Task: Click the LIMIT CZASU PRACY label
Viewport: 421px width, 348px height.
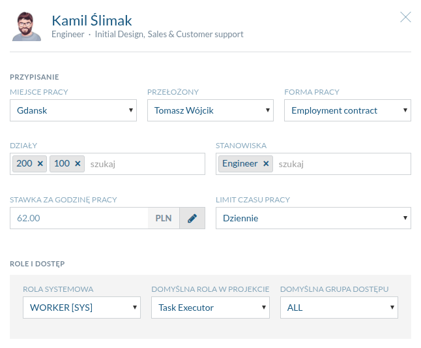Action: (x=253, y=200)
